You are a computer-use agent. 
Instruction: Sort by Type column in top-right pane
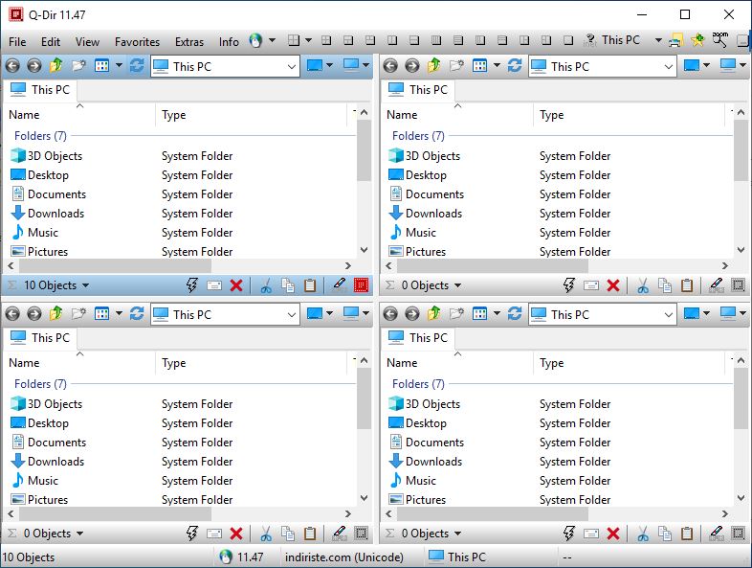tap(629, 115)
